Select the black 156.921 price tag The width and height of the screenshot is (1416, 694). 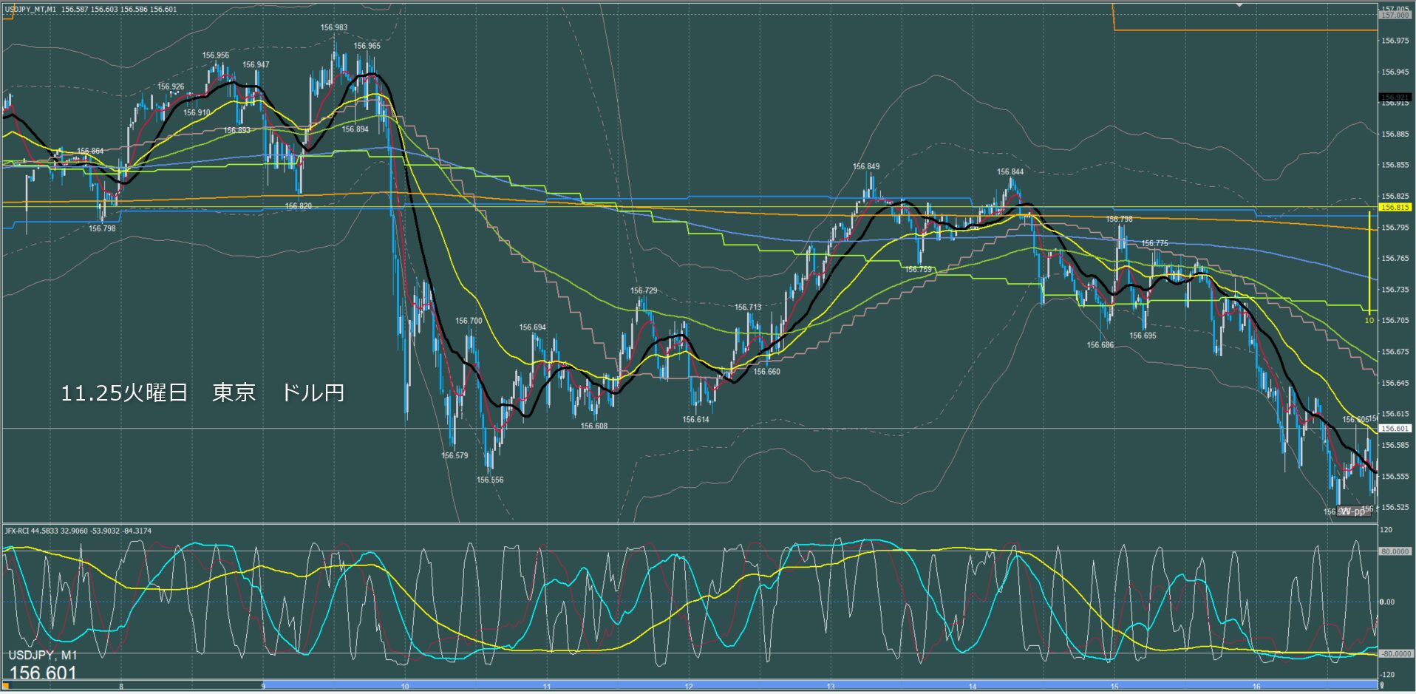coord(1395,98)
